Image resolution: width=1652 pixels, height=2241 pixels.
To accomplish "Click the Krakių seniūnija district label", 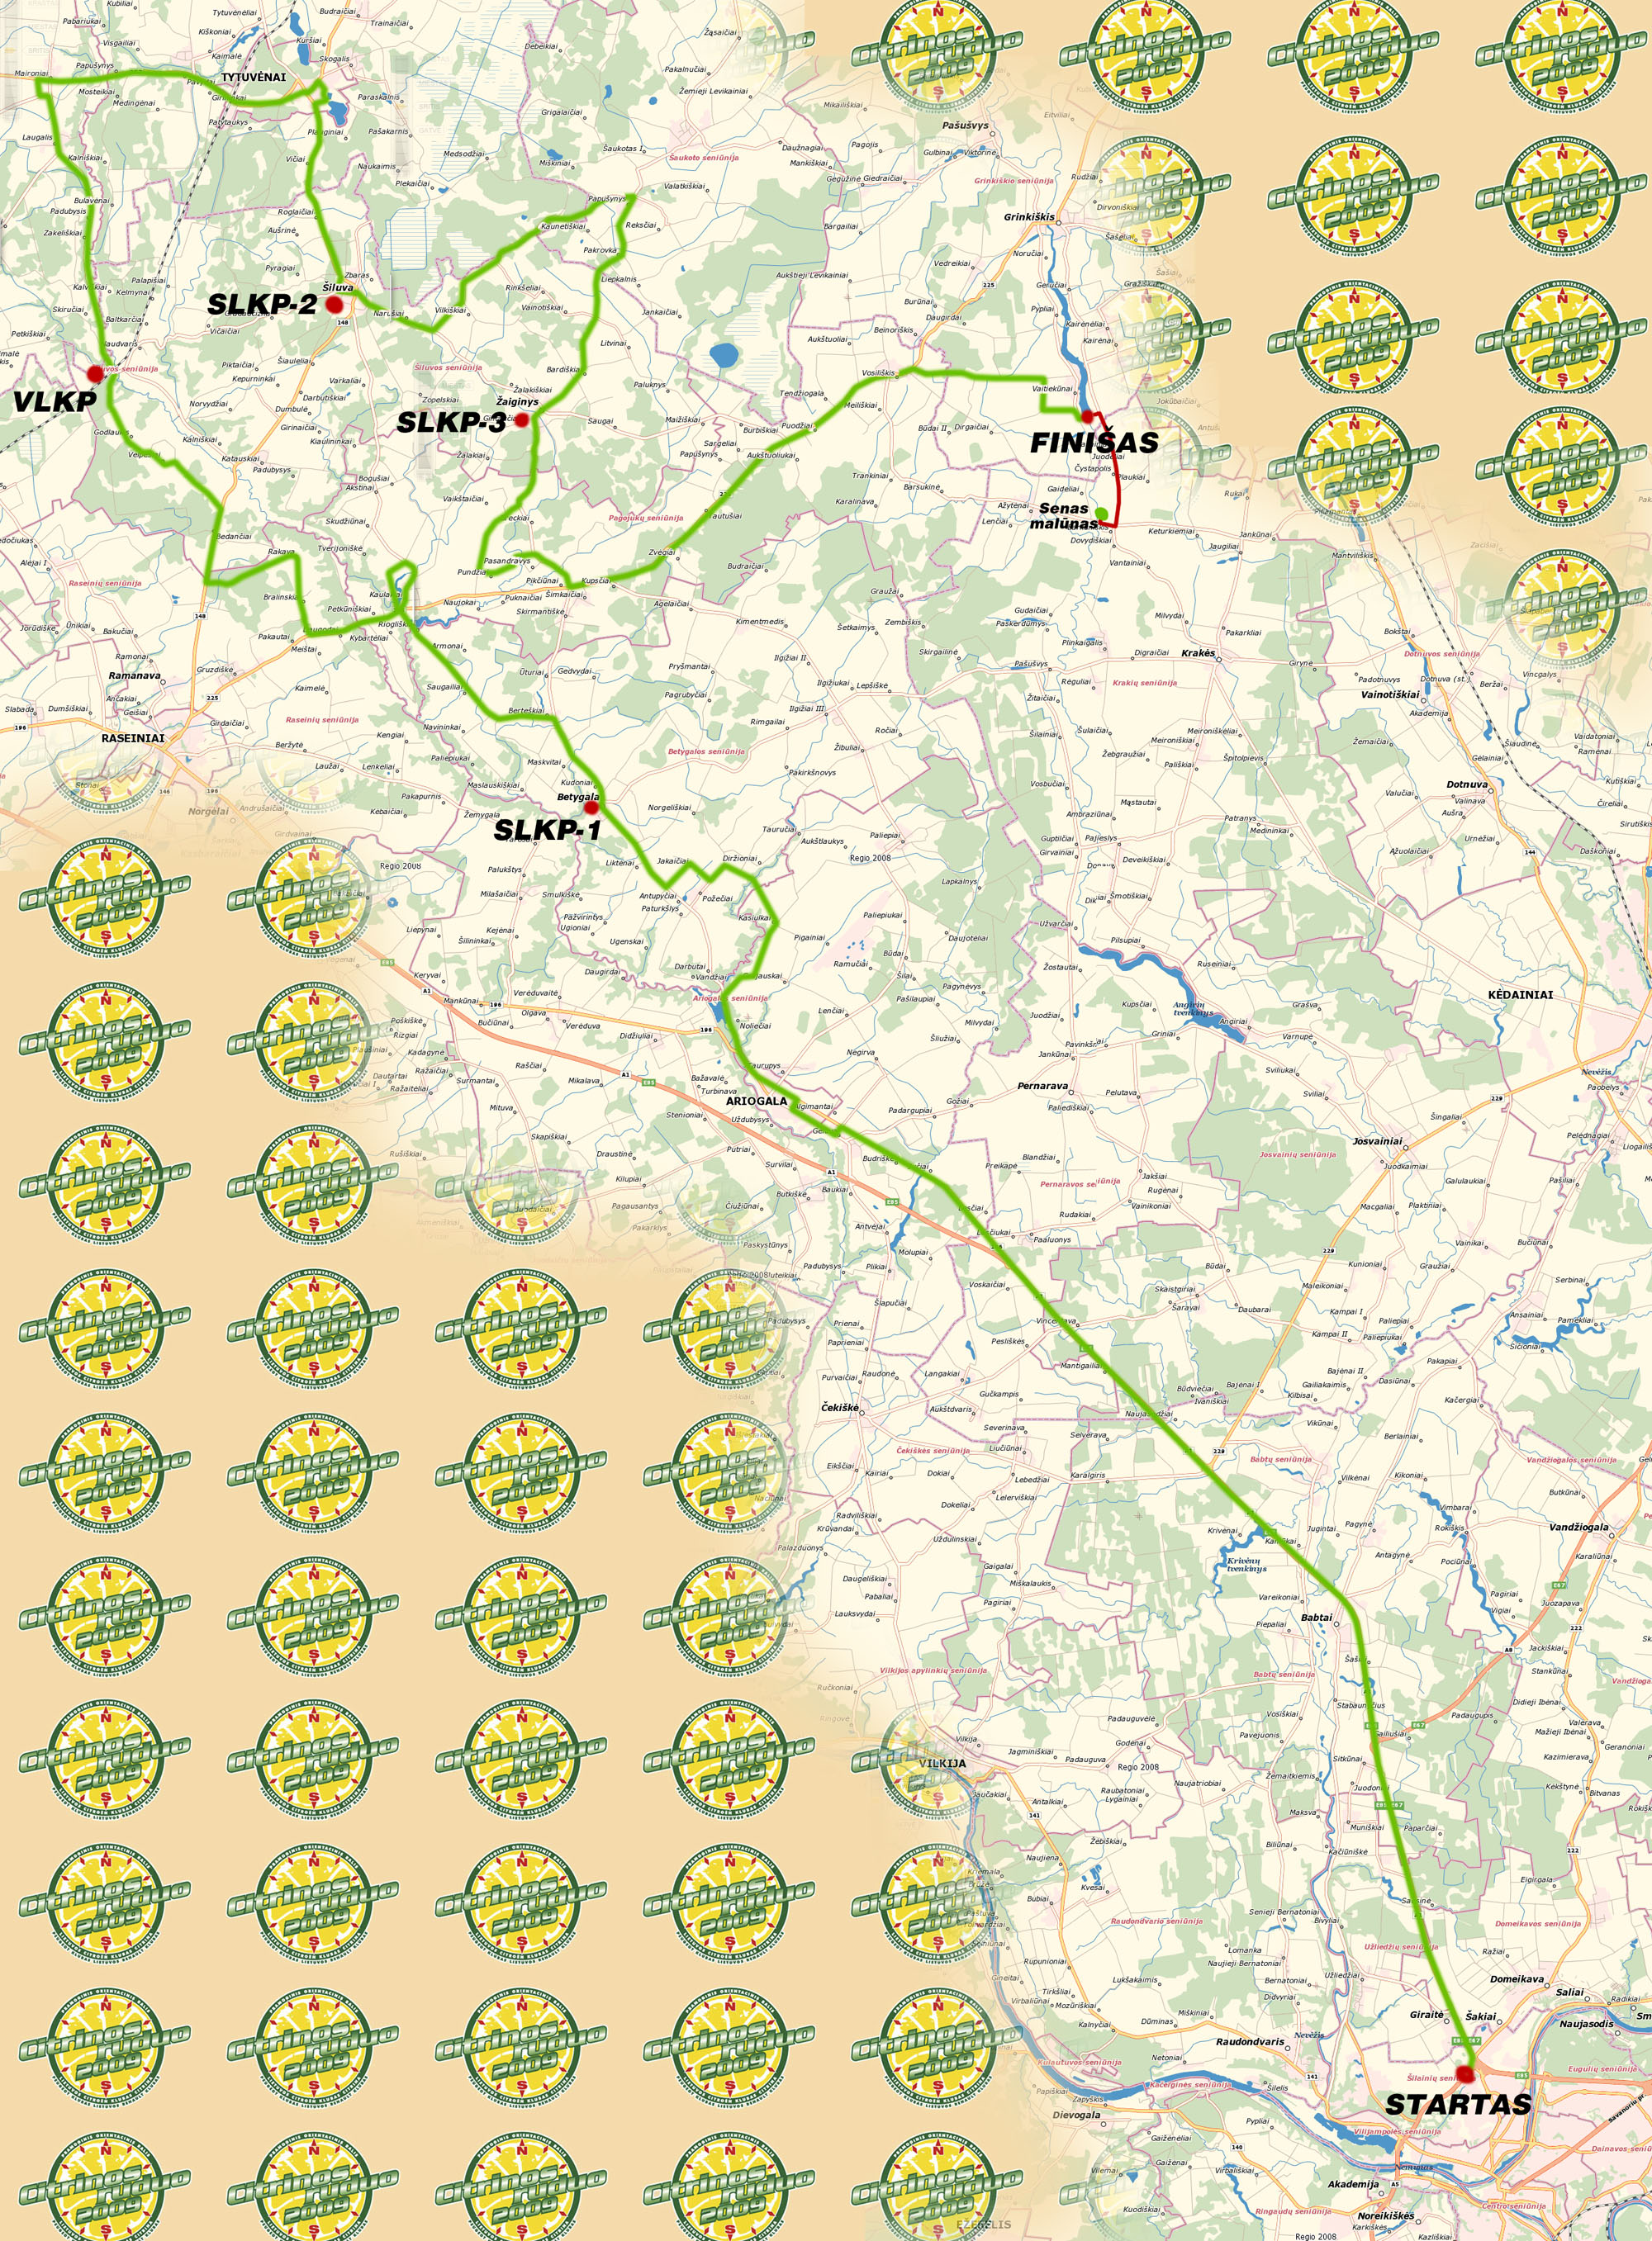I will click(x=1144, y=683).
